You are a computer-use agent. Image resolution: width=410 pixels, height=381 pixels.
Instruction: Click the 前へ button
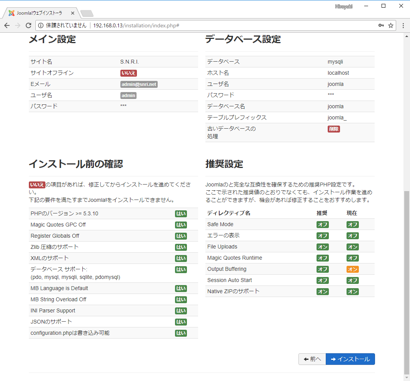(312, 359)
